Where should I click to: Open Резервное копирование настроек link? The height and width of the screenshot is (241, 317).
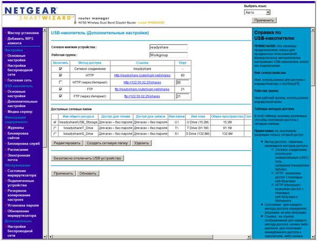point(19,195)
